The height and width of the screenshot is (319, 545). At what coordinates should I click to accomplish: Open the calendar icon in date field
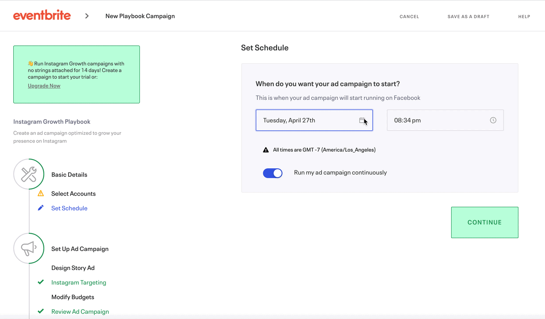362,120
